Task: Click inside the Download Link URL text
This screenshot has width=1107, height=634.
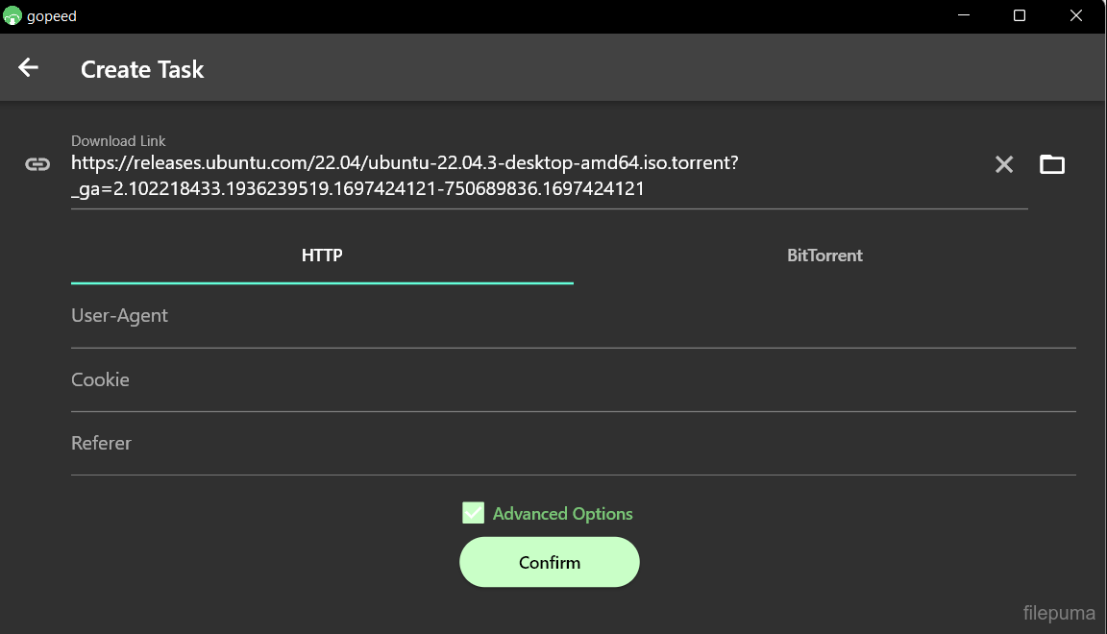Action: (x=404, y=176)
